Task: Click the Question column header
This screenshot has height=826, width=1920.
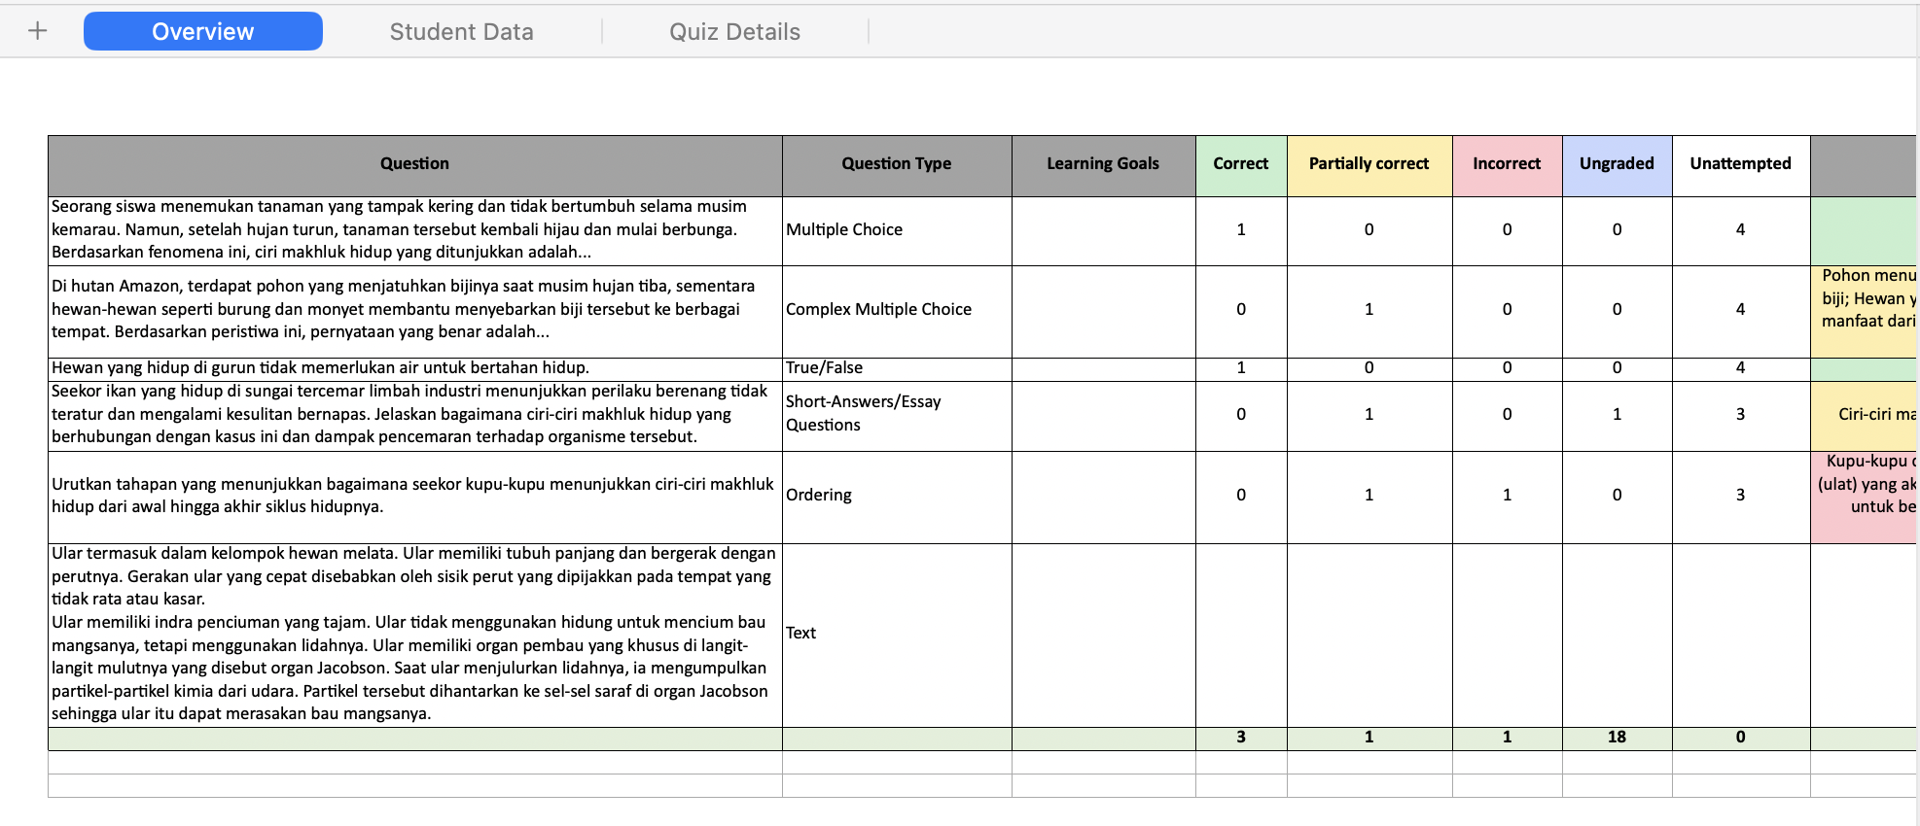Action: pos(414,164)
